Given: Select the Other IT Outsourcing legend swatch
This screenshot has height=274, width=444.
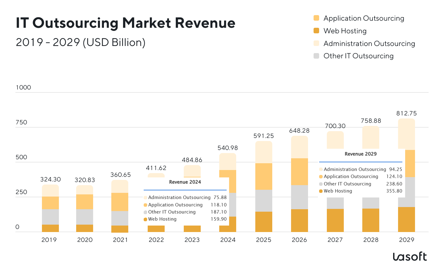Looking at the screenshot, I should pyautogui.click(x=316, y=56).
